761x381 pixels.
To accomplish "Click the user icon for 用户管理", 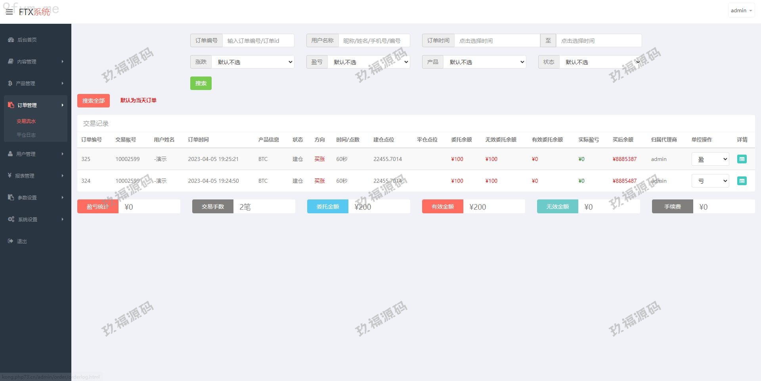I will point(10,154).
